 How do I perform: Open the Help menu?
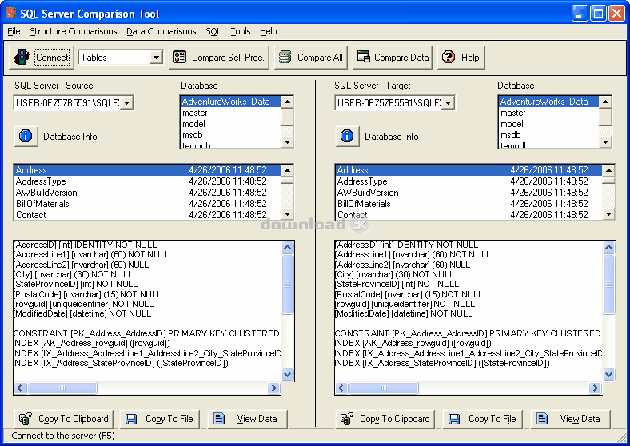coord(269,31)
